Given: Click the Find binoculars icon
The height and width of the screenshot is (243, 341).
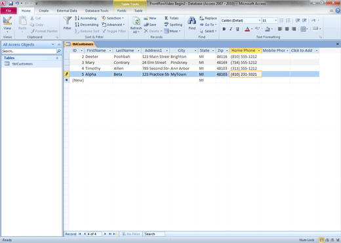Looking at the screenshot, I should (x=192, y=21).
